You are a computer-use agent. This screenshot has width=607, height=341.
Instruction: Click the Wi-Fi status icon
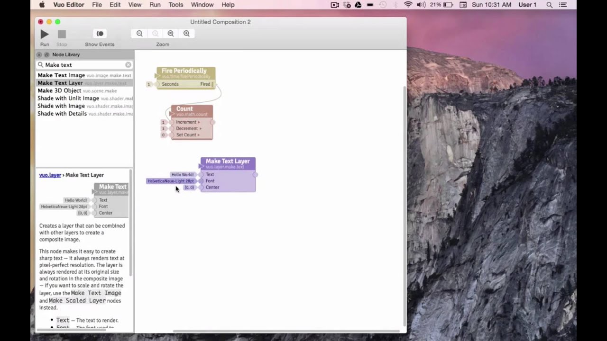click(x=408, y=5)
